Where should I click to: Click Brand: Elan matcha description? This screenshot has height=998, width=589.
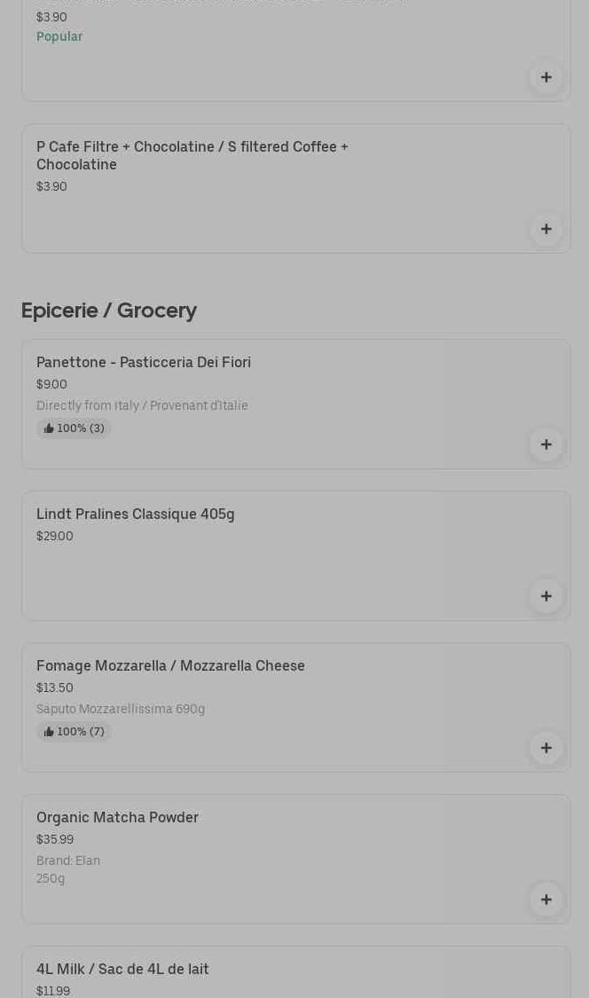[x=68, y=860]
